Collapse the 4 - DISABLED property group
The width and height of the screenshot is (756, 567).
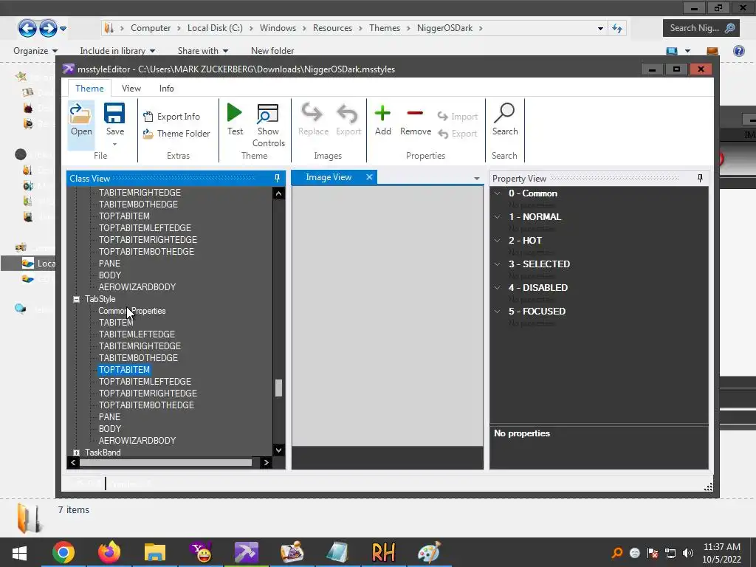point(497,288)
